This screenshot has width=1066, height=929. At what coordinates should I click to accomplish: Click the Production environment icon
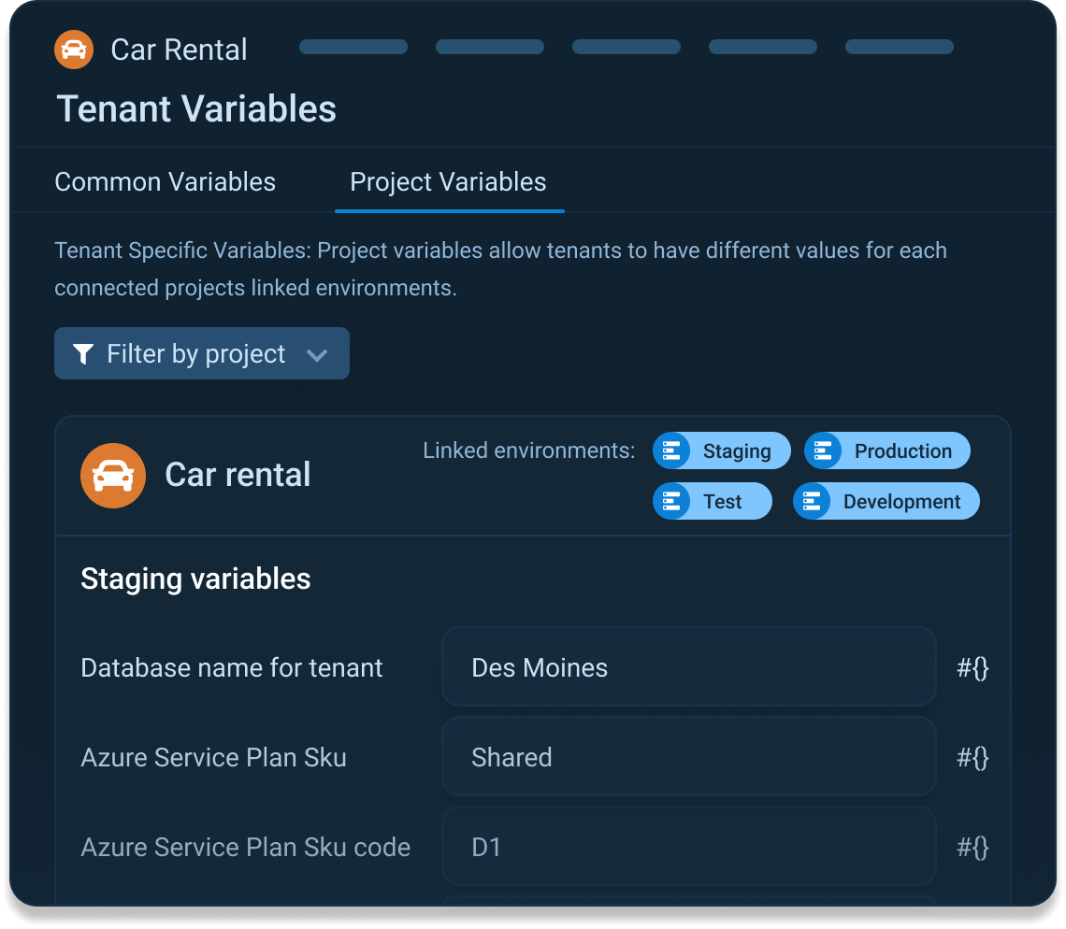coord(825,450)
